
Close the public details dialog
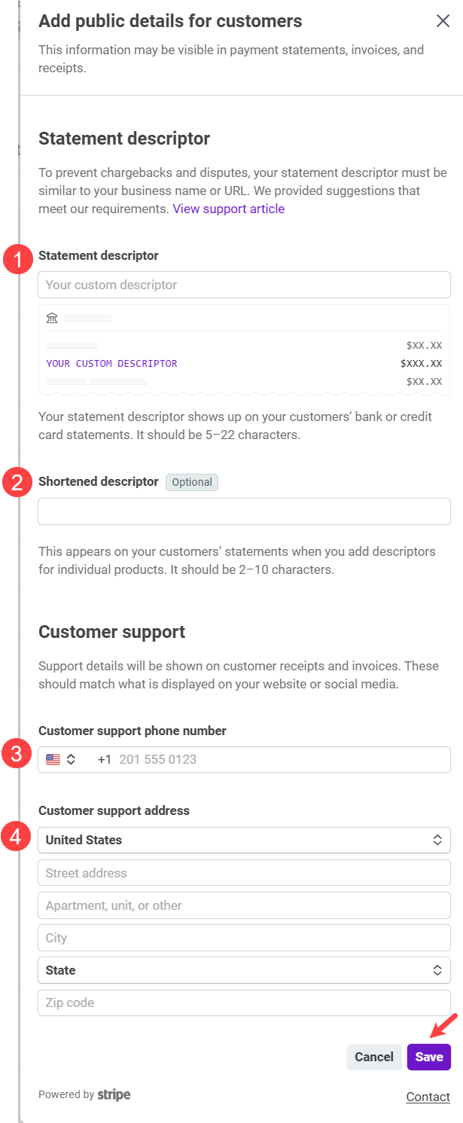click(x=443, y=21)
